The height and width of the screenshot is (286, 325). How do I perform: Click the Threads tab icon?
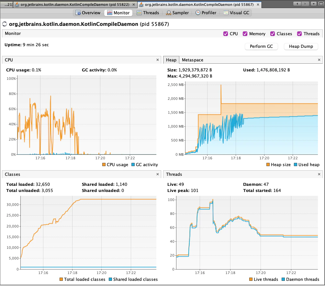click(x=139, y=13)
